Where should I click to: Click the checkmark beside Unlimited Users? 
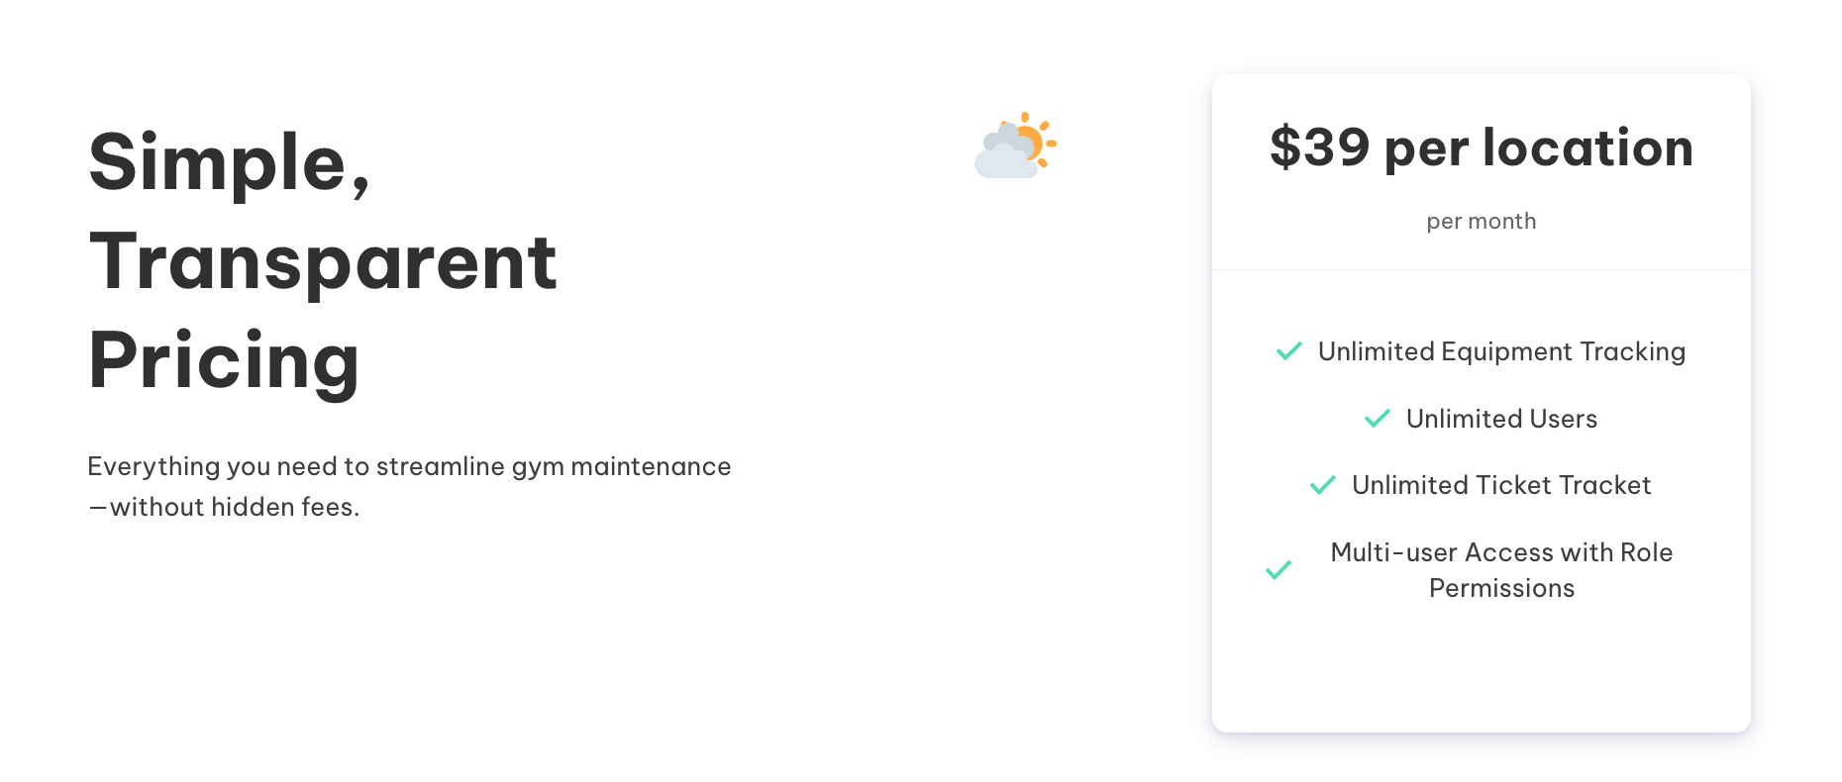1377,419
